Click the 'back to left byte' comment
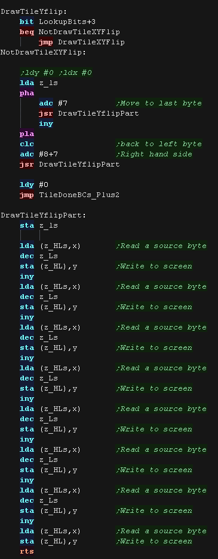The image size is (218, 559). (159, 144)
